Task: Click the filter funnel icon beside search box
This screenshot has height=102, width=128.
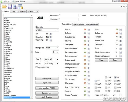Action: point(31,16)
